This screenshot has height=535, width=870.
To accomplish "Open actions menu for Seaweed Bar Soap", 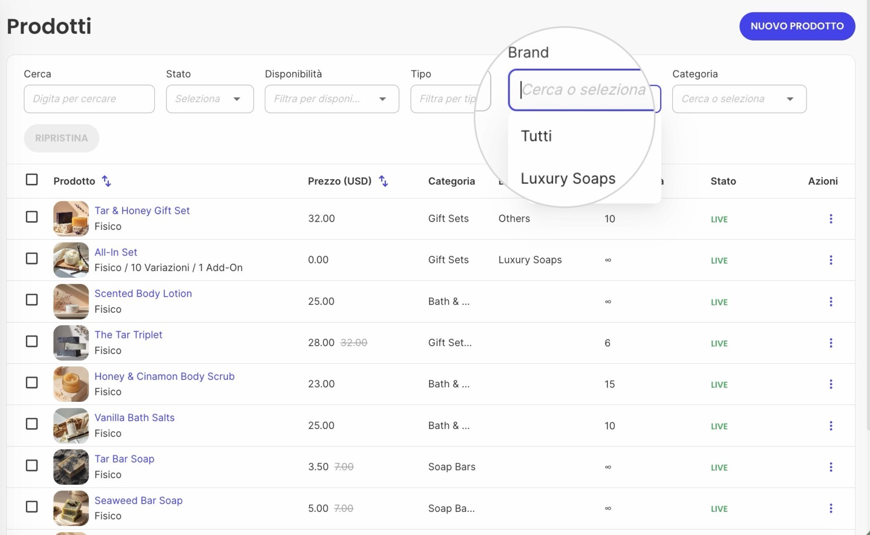I will click(x=831, y=508).
